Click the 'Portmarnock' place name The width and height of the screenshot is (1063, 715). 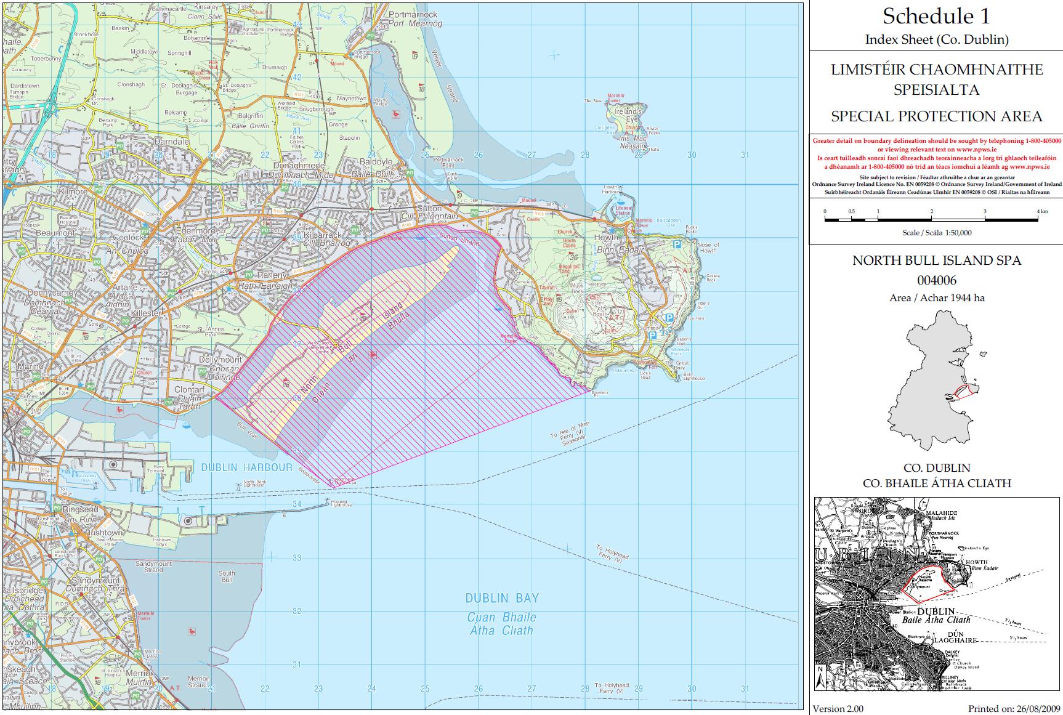click(x=414, y=15)
